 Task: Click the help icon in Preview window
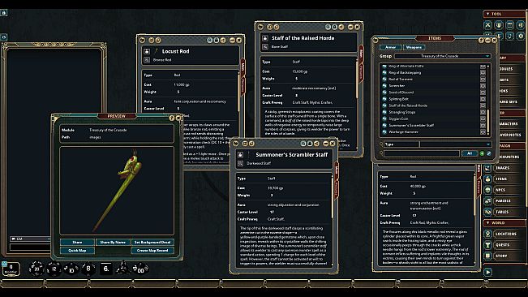172,118
